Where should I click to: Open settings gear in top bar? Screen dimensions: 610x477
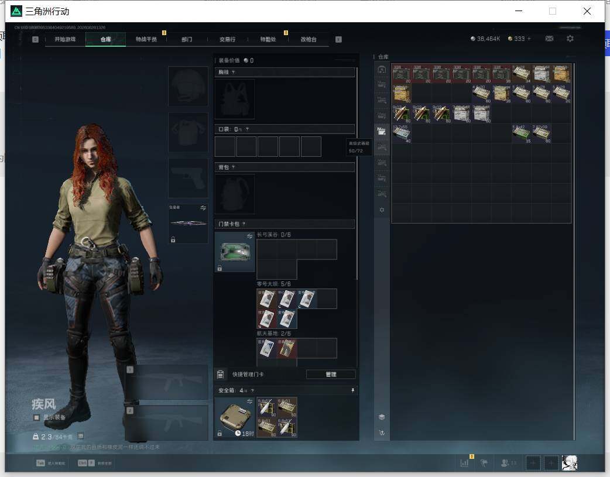[x=570, y=39]
